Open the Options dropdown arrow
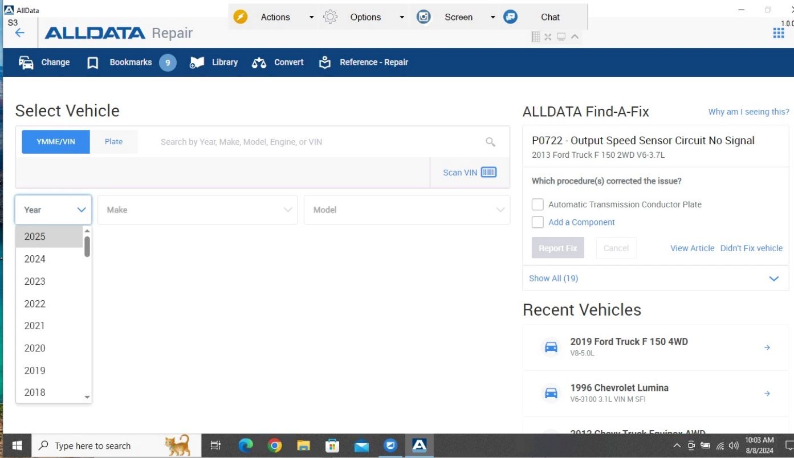This screenshot has width=794, height=458. point(402,17)
